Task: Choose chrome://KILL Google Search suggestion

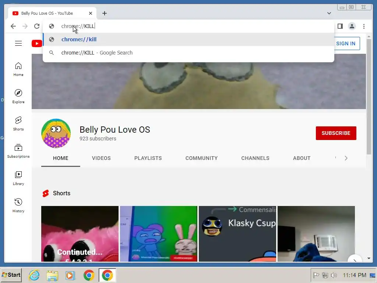Action: click(188, 52)
